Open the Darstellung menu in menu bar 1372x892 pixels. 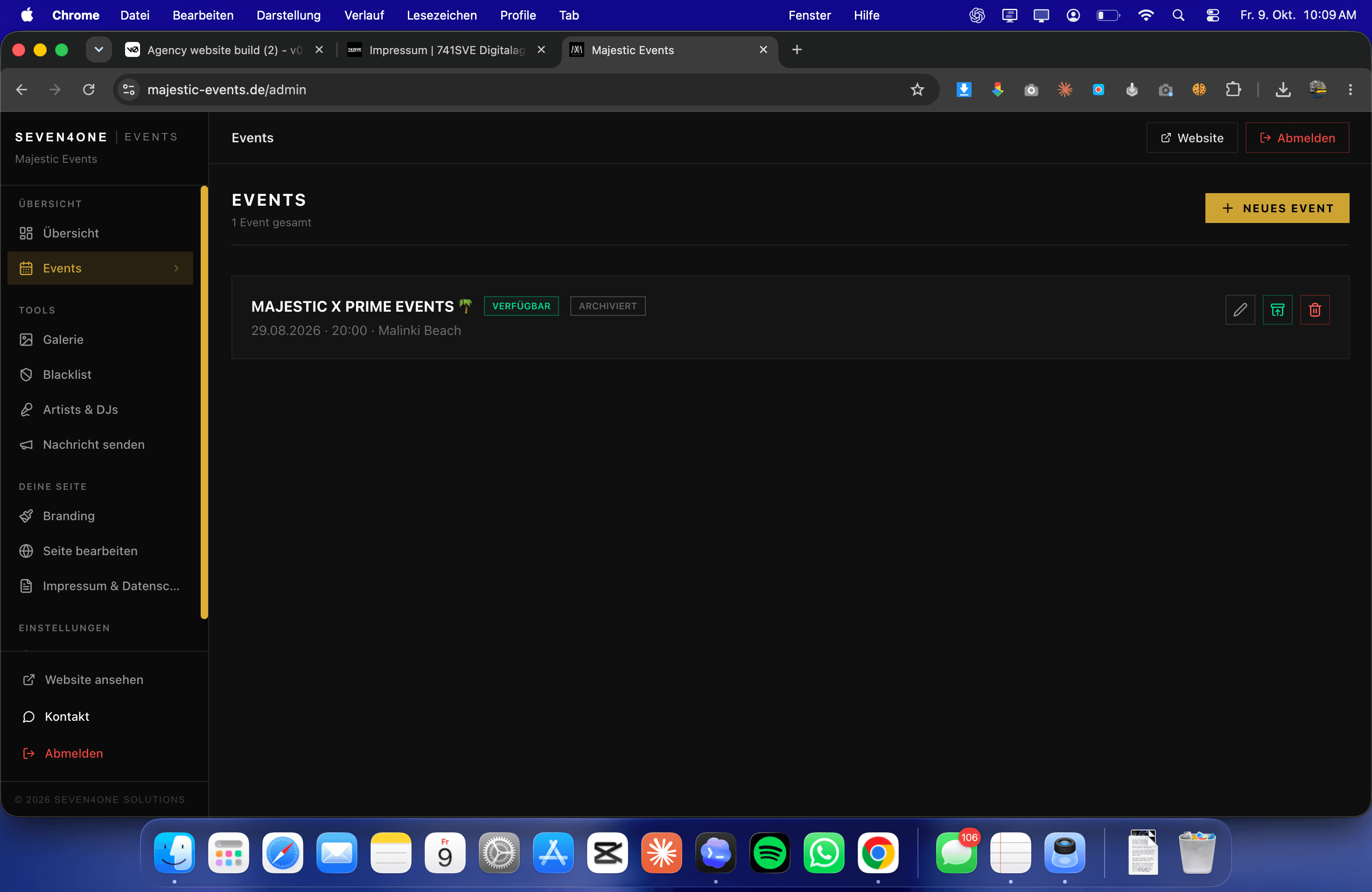[x=288, y=15]
